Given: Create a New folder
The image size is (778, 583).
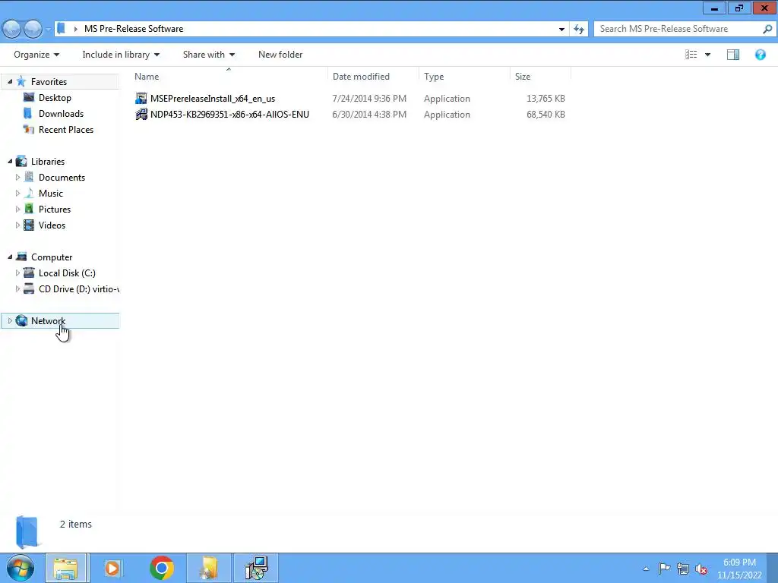Looking at the screenshot, I should pyautogui.click(x=280, y=55).
